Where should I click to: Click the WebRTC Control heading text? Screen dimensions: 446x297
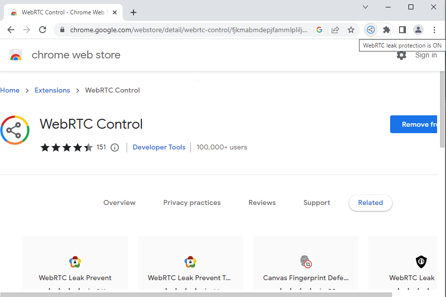[91, 124]
